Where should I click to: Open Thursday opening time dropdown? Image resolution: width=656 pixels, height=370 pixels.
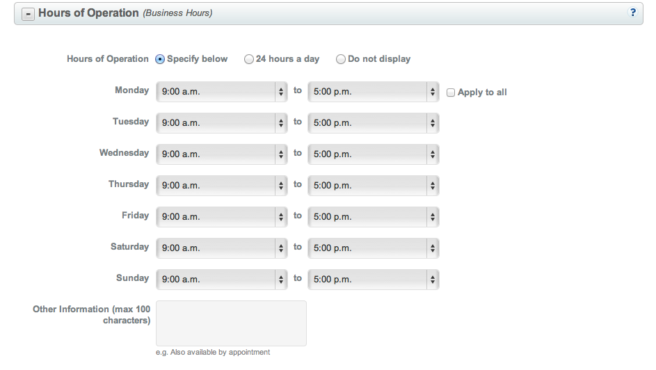point(222,186)
